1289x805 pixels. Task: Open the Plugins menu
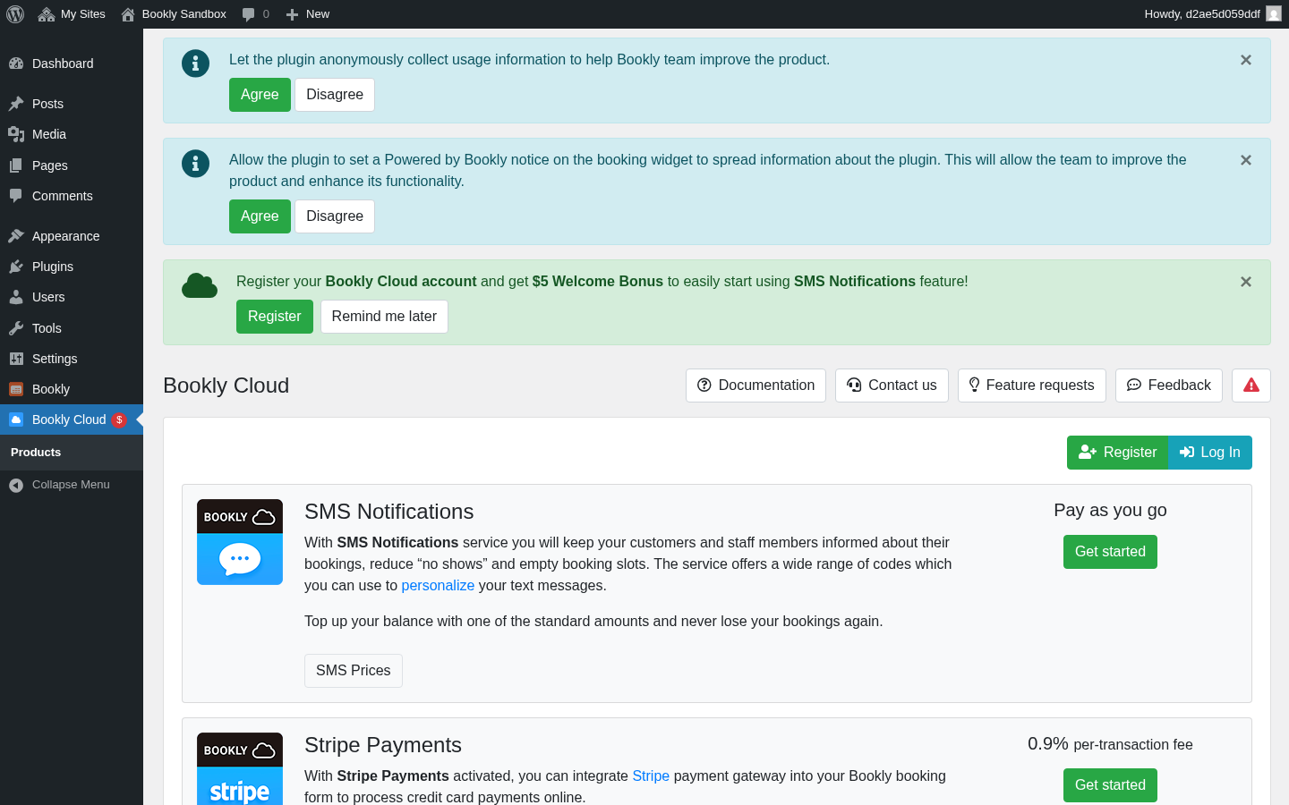pos(72,267)
